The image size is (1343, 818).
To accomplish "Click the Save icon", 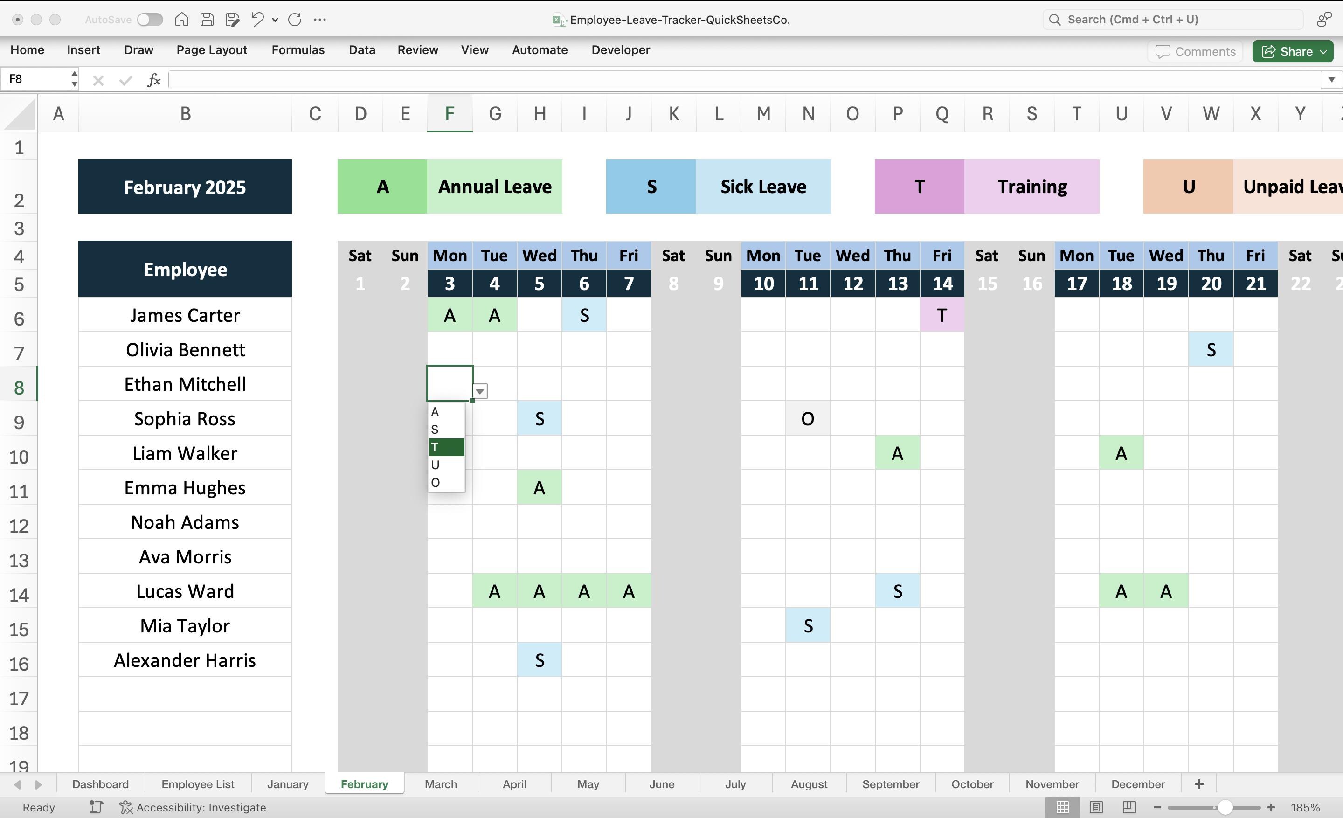I will tap(207, 19).
